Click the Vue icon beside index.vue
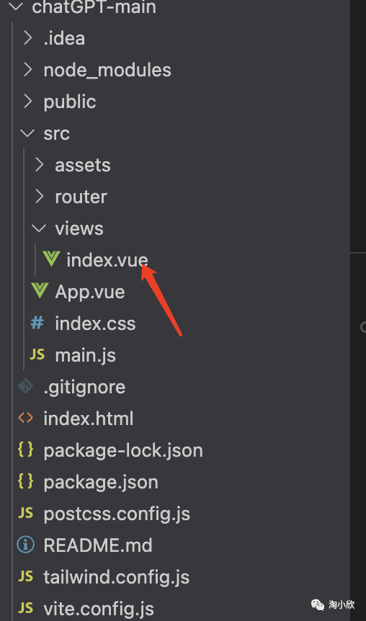The height and width of the screenshot is (621, 366). (x=51, y=259)
